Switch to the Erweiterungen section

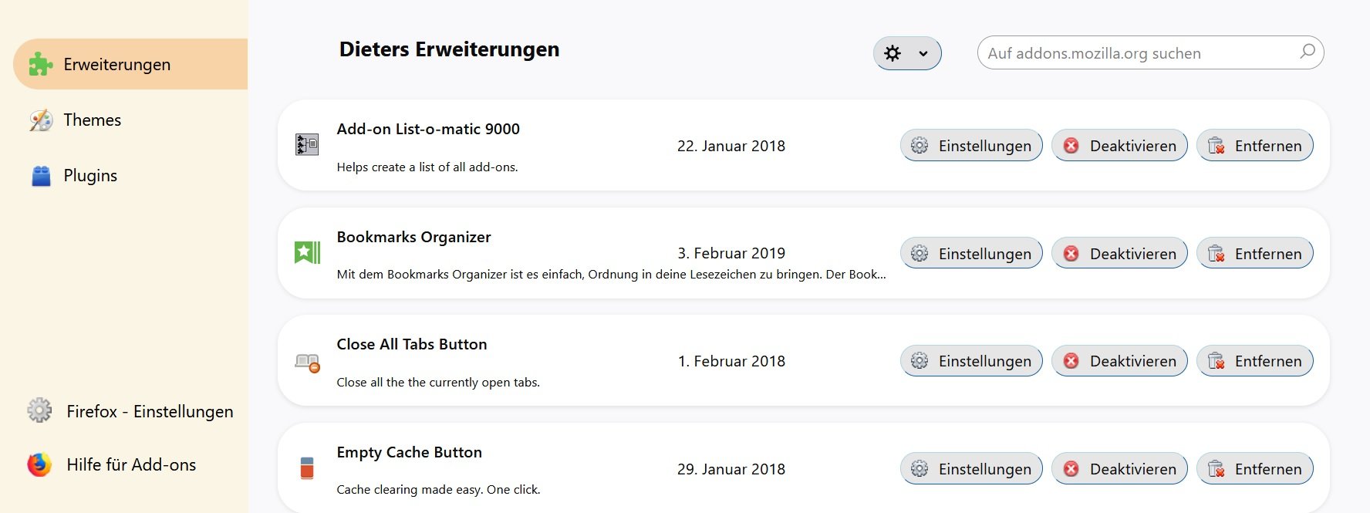coord(116,65)
